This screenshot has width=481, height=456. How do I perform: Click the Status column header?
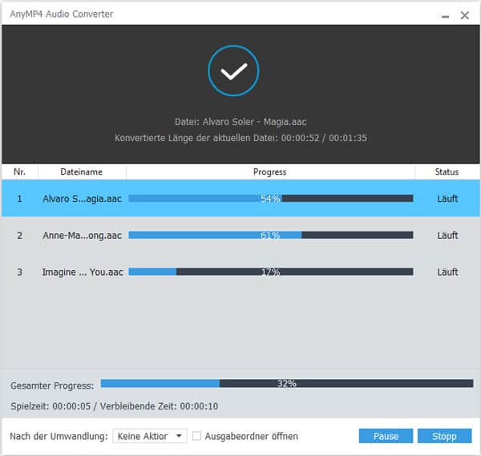[447, 172]
